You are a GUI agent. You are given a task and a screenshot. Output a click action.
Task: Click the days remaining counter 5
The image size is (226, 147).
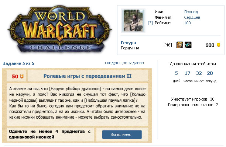[x=176, y=73]
